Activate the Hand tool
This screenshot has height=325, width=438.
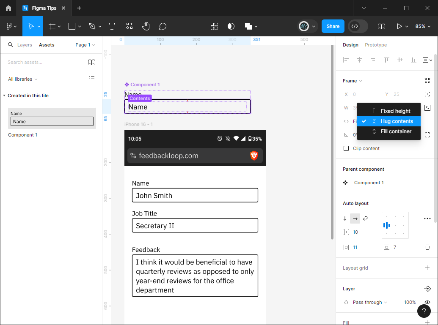coord(146,26)
